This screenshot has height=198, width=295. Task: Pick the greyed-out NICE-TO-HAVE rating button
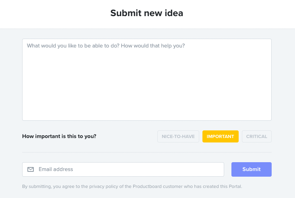(178, 136)
